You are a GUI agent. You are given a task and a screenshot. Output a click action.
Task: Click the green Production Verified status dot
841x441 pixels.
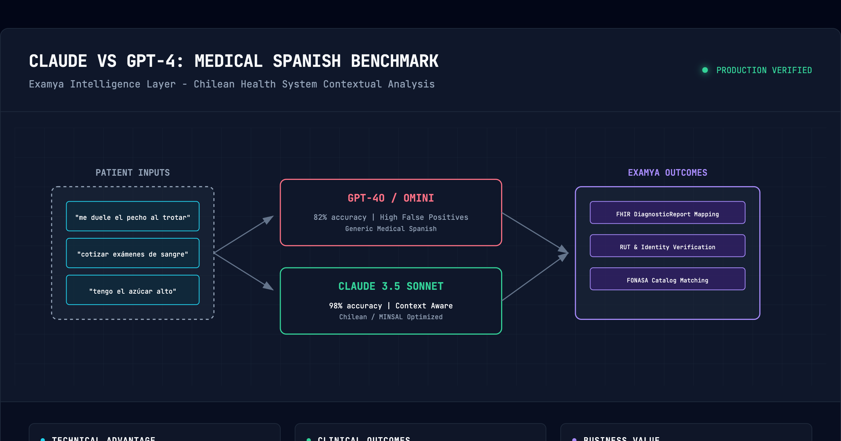click(705, 70)
